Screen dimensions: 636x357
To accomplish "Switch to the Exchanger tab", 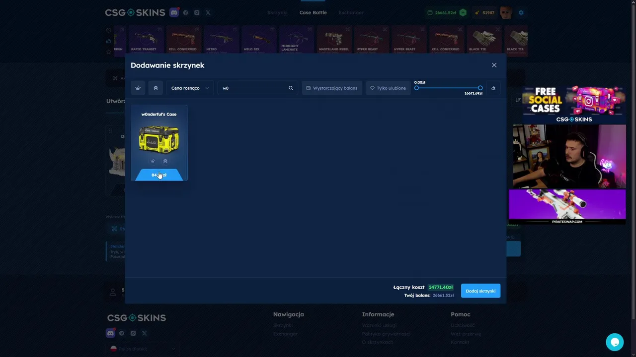I will pos(351,12).
